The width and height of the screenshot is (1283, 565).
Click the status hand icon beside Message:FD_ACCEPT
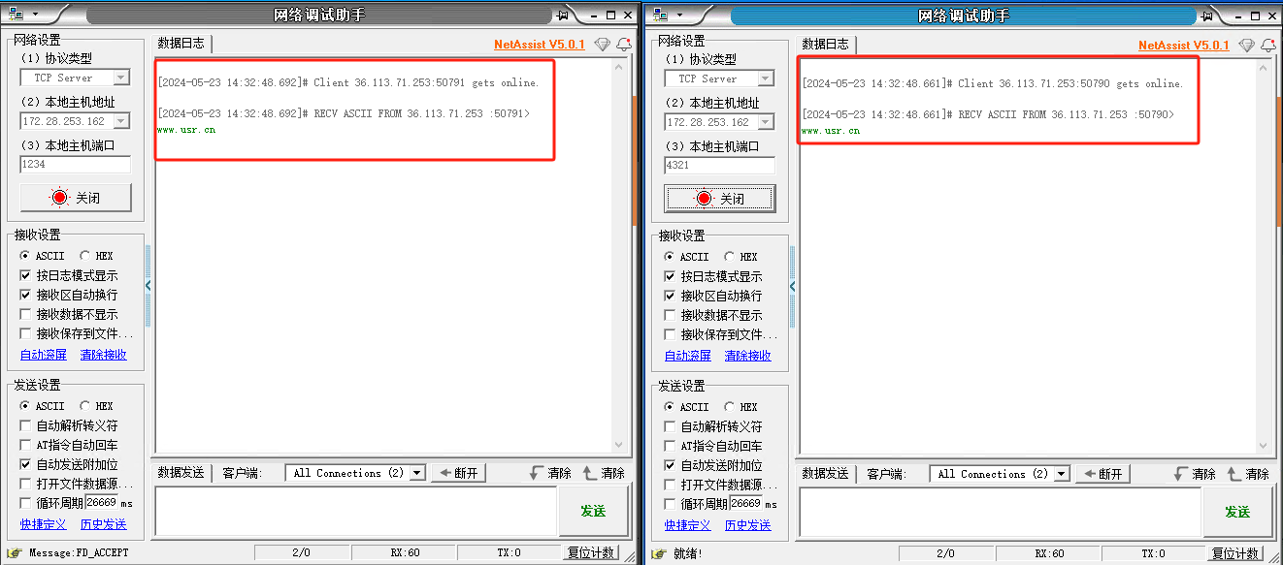(15, 553)
